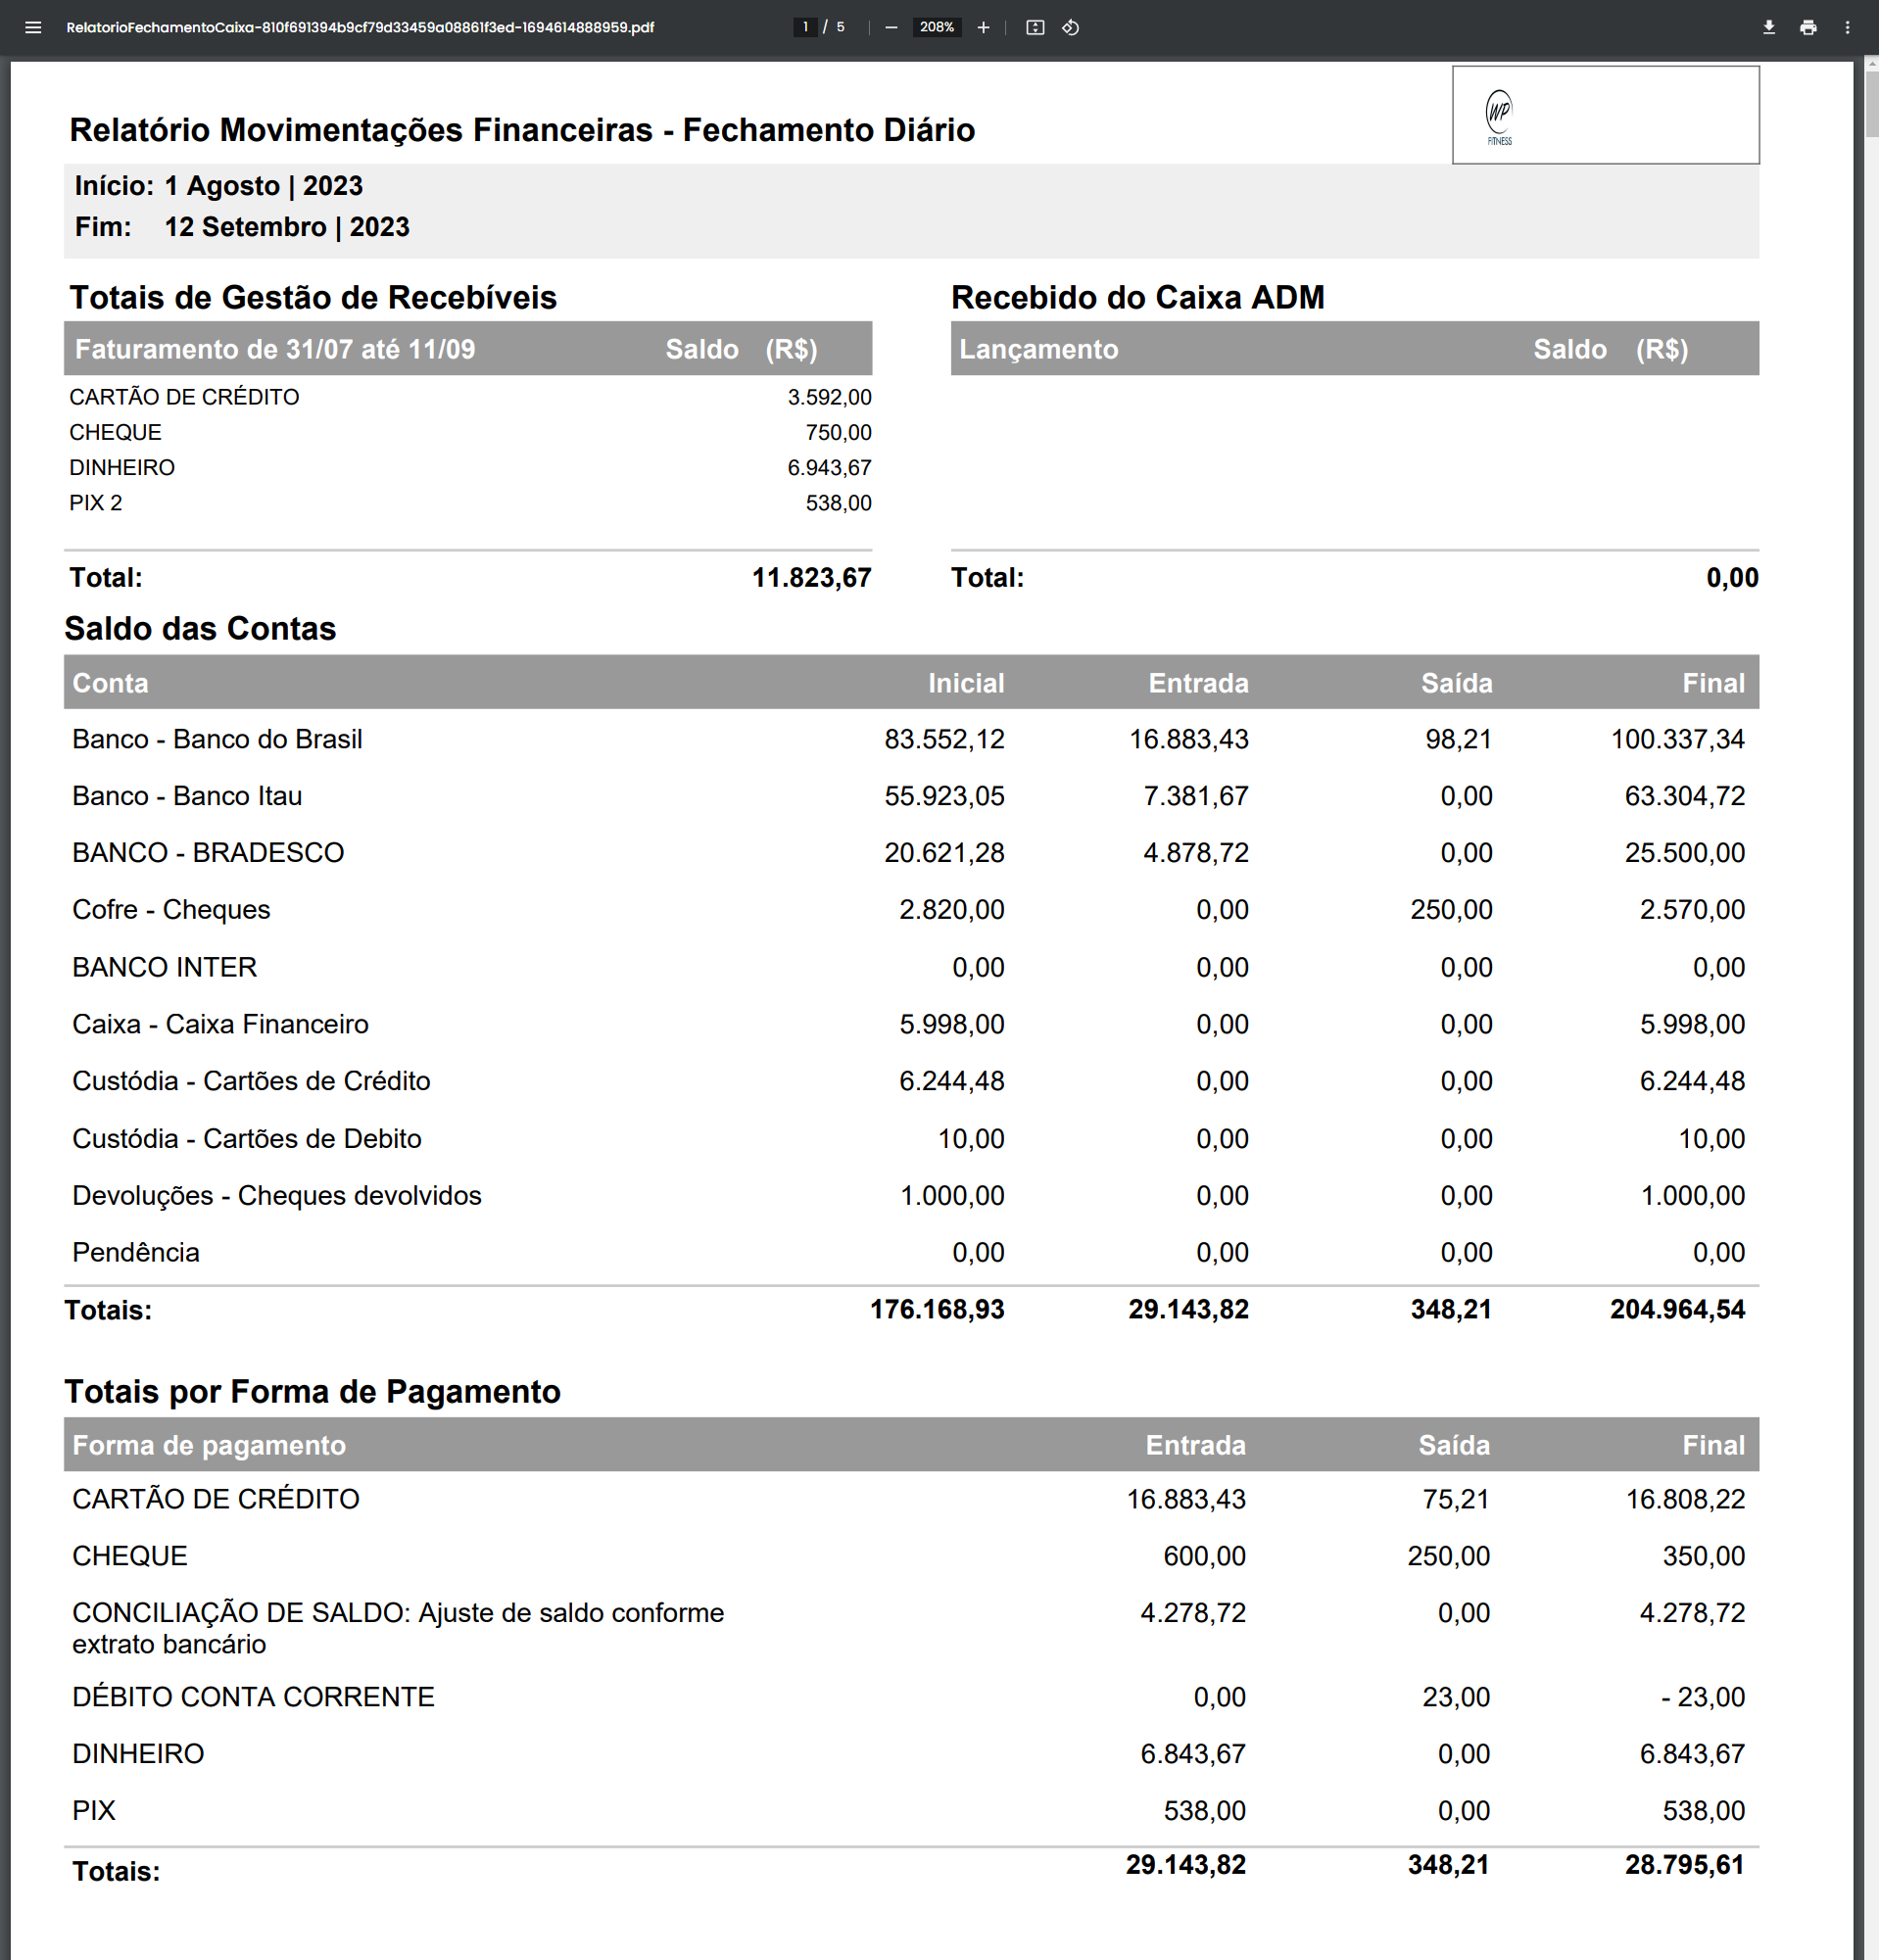Click the Totais por Forma de Pagamento heading

312,1391
